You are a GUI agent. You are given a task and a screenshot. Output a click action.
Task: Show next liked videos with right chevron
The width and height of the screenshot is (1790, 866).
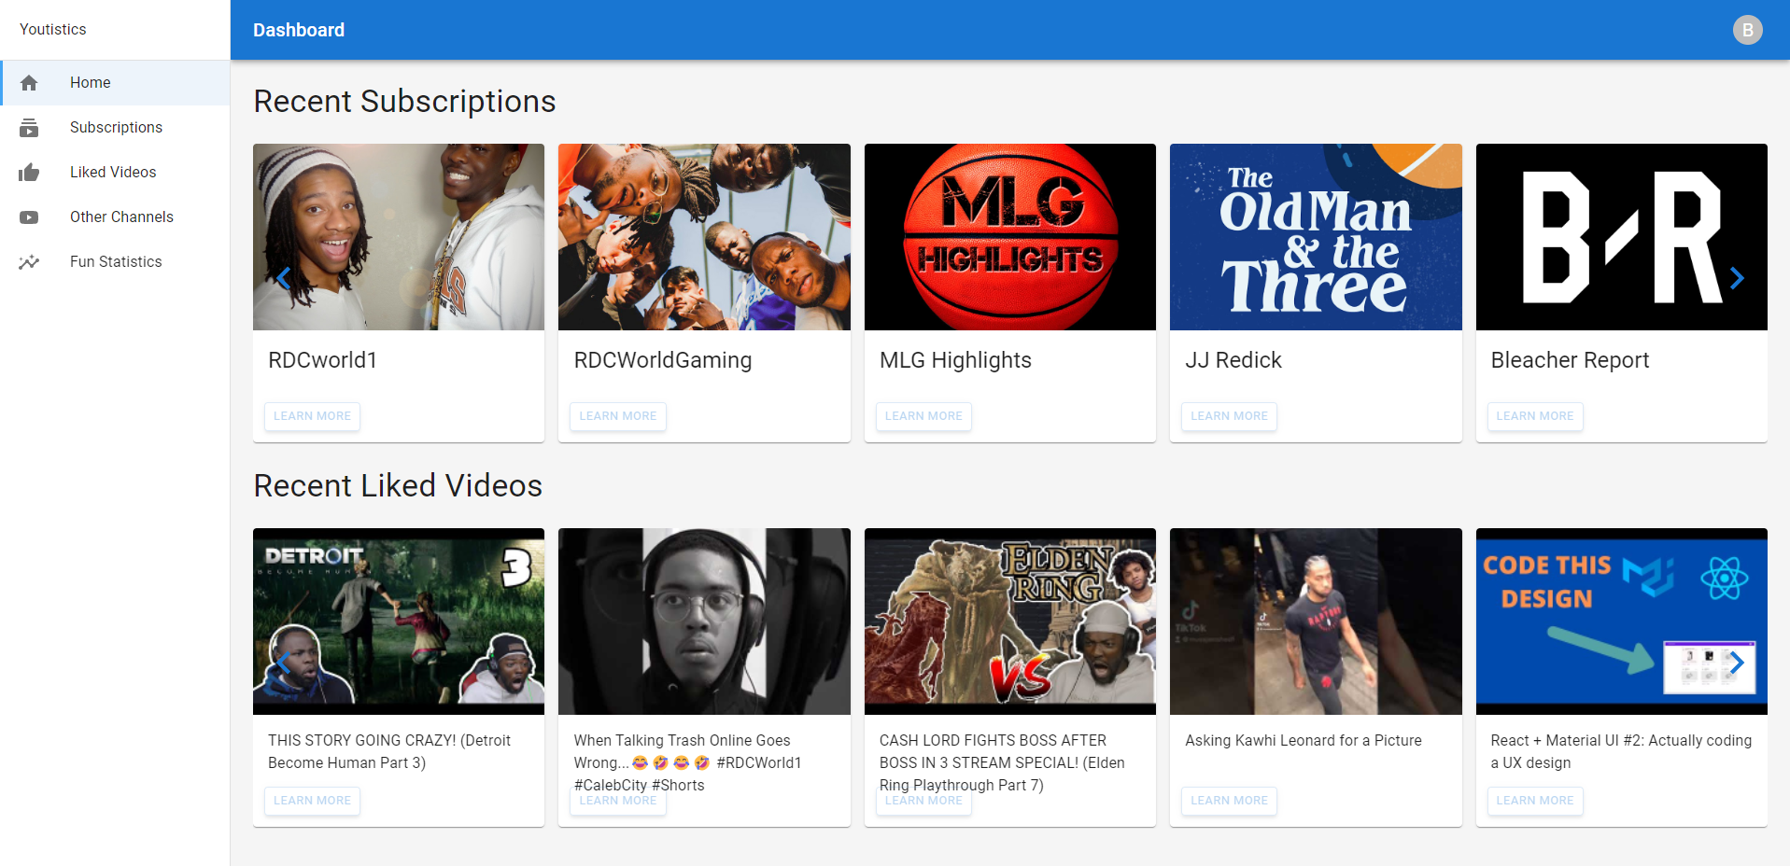pyautogui.click(x=1737, y=663)
